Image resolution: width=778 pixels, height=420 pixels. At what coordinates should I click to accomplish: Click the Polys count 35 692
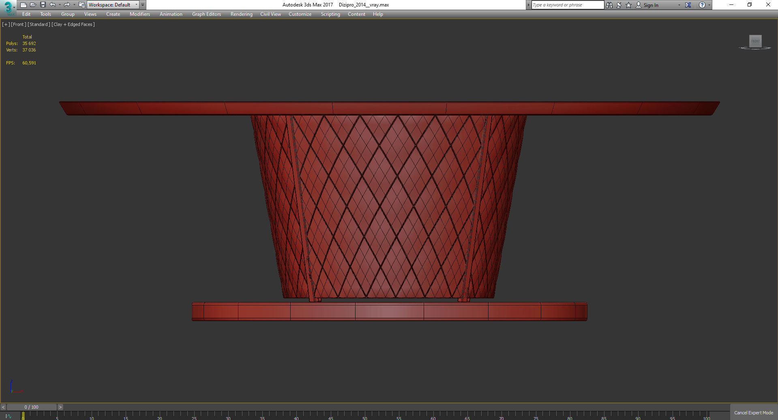(x=29, y=43)
